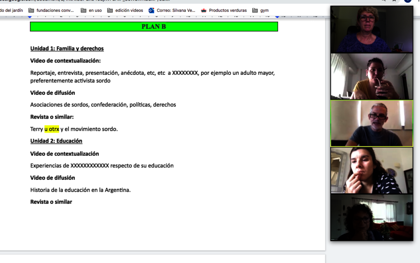The width and height of the screenshot is (420, 263).
Task: Click the Chrome profile avatar
Action: [408, 1]
